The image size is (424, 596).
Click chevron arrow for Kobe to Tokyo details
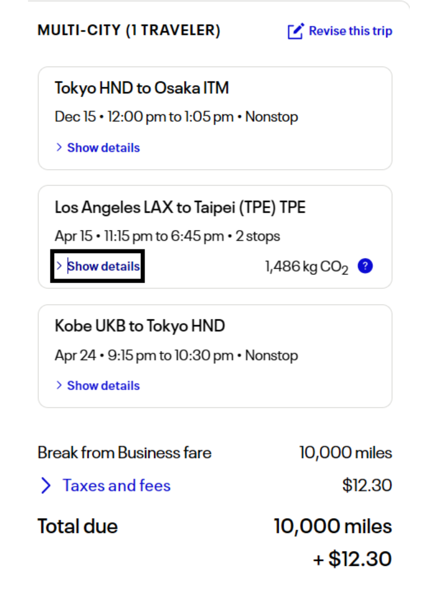click(59, 385)
